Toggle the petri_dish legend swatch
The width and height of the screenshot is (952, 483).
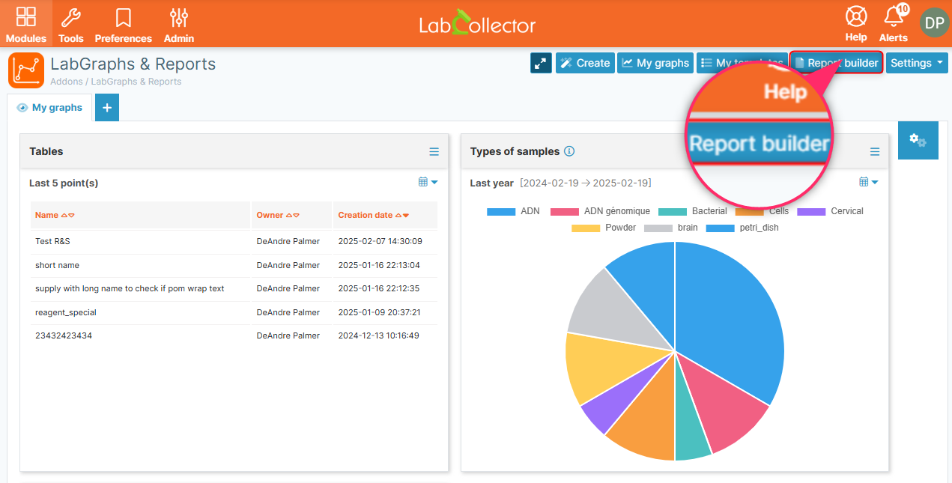721,228
